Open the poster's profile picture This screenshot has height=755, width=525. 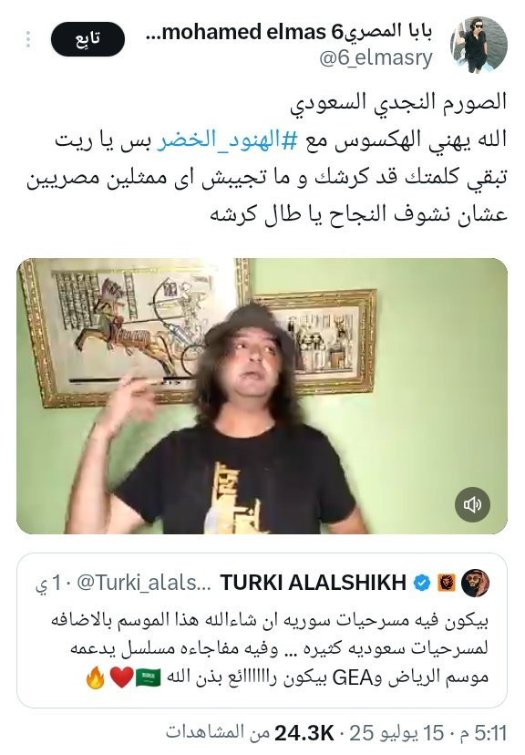(479, 45)
